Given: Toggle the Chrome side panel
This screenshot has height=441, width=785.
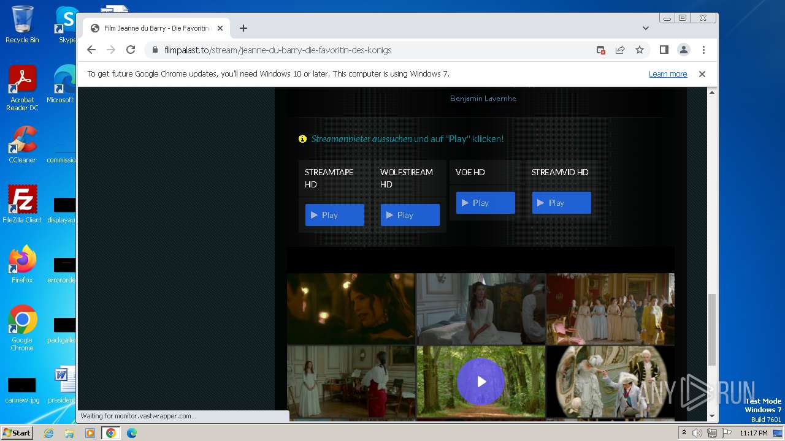Looking at the screenshot, I should coord(664,50).
